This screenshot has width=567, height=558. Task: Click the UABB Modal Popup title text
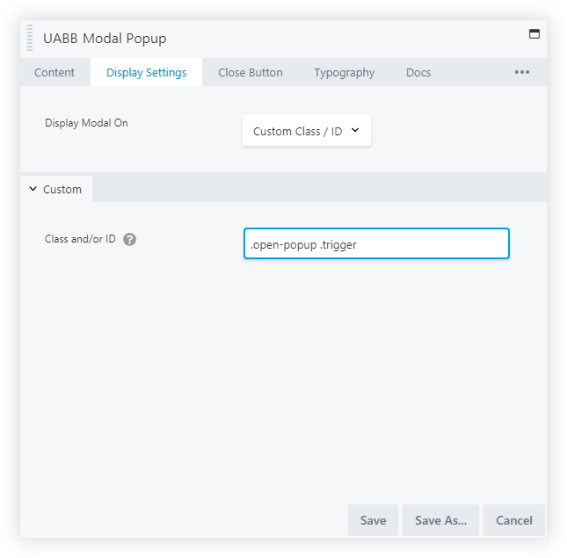tap(105, 39)
